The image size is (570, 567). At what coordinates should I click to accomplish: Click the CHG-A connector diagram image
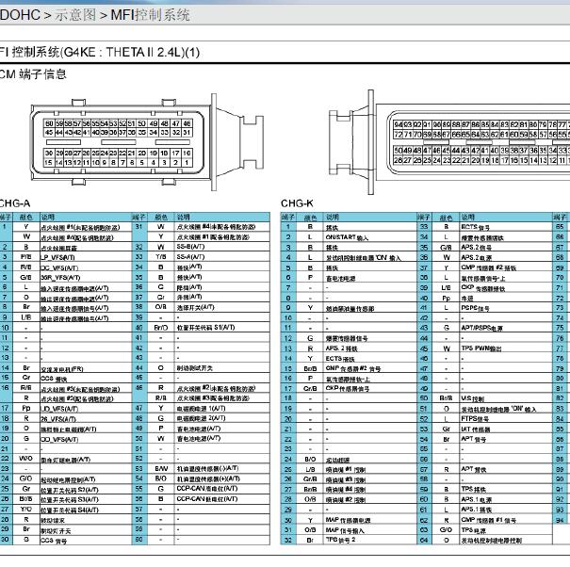(x=147, y=142)
